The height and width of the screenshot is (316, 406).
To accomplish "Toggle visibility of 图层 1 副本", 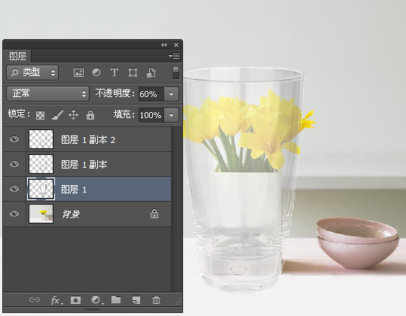I will [x=14, y=164].
